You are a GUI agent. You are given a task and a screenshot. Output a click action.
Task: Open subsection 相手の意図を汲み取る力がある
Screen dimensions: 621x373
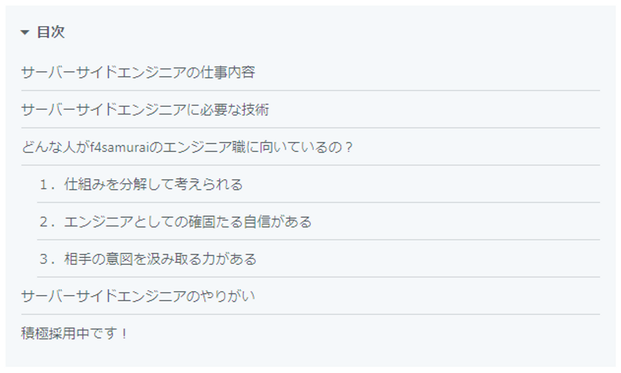point(160,259)
